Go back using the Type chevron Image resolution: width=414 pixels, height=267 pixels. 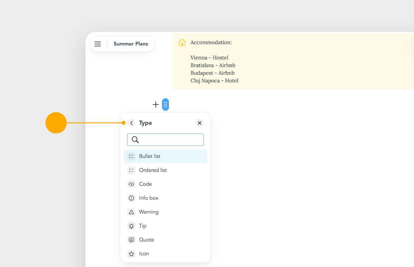coord(132,123)
